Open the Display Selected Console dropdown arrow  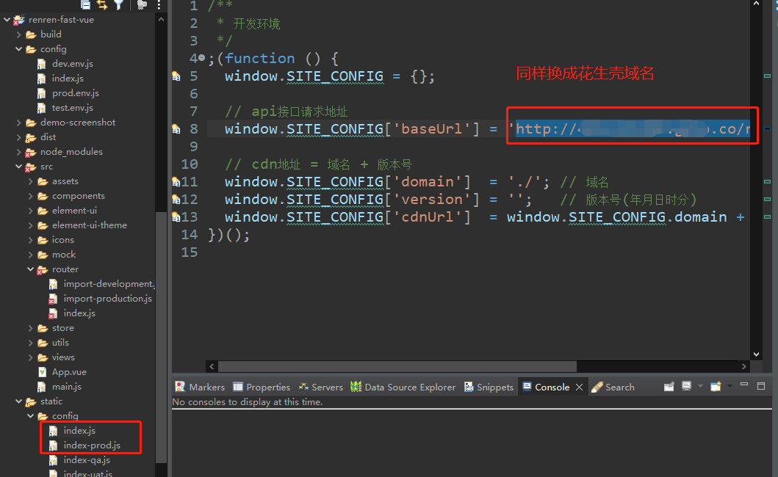coord(700,386)
